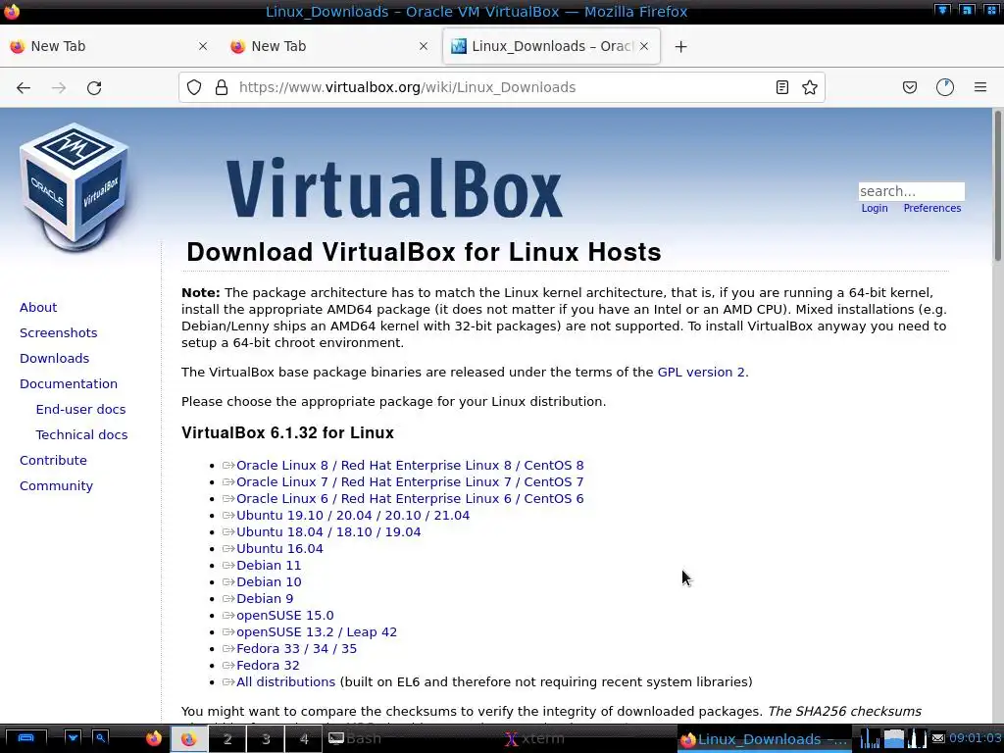Click the disabled forward navigation arrow
Viewport: 1004px width, 753px height.
point(59,87)
